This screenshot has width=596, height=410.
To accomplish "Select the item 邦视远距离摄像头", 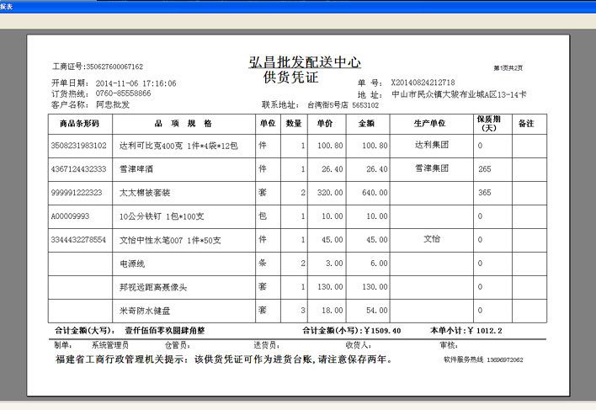I will [153, 287].
